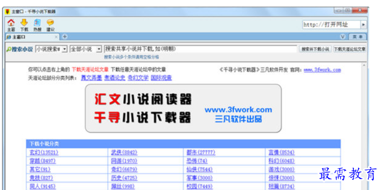The width and height of the screenshot is (381, 190).
Task: Click the V button in tab bar
Action: [x=343, y=37]
